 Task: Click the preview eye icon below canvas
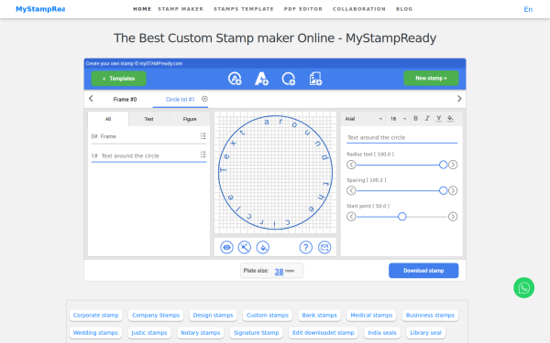227,248
